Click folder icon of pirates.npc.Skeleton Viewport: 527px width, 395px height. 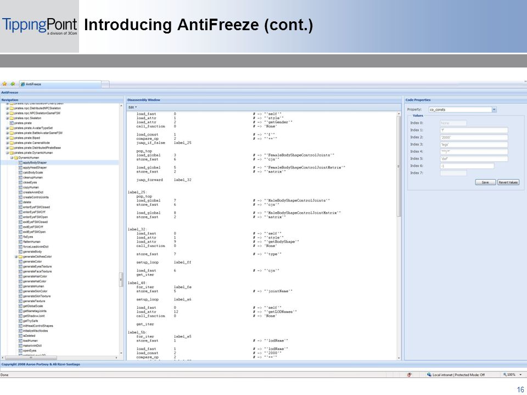click(12, 119)
